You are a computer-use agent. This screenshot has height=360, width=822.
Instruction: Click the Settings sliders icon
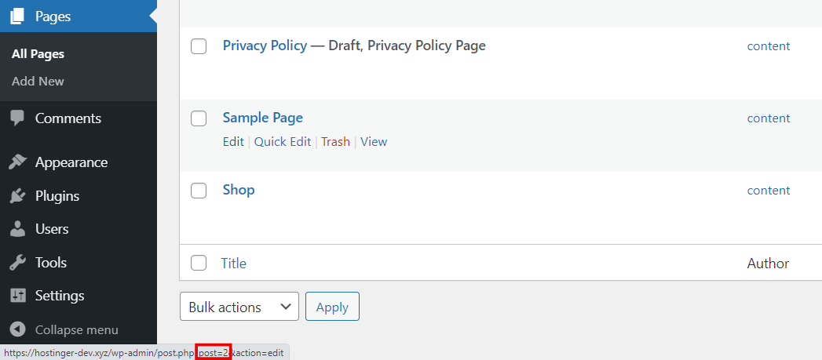(17, 296)
